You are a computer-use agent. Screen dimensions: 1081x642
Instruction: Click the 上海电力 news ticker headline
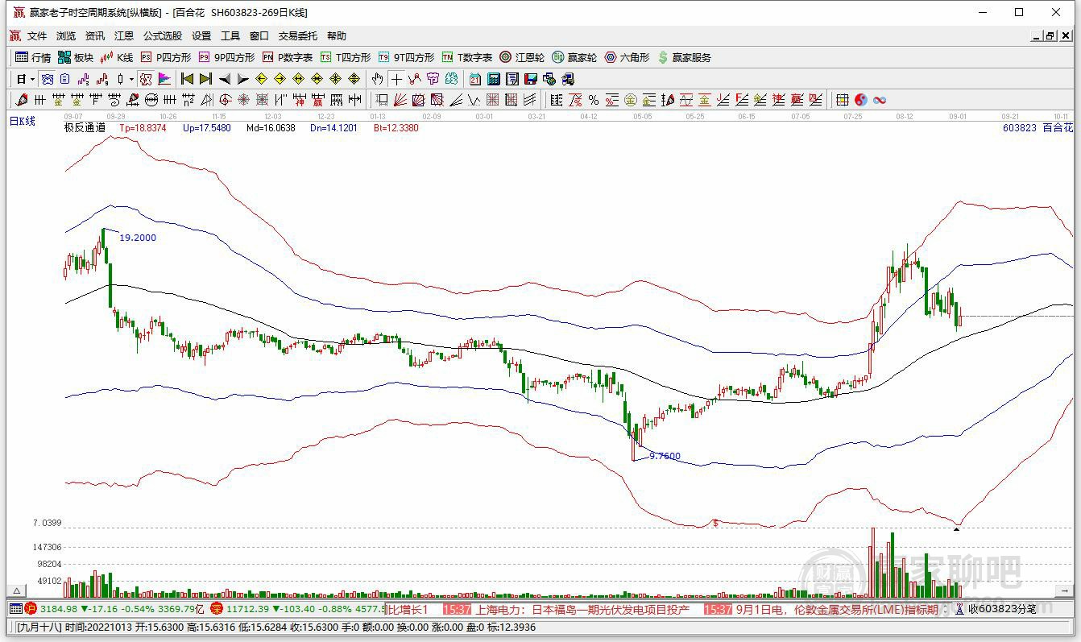point(582,609)
